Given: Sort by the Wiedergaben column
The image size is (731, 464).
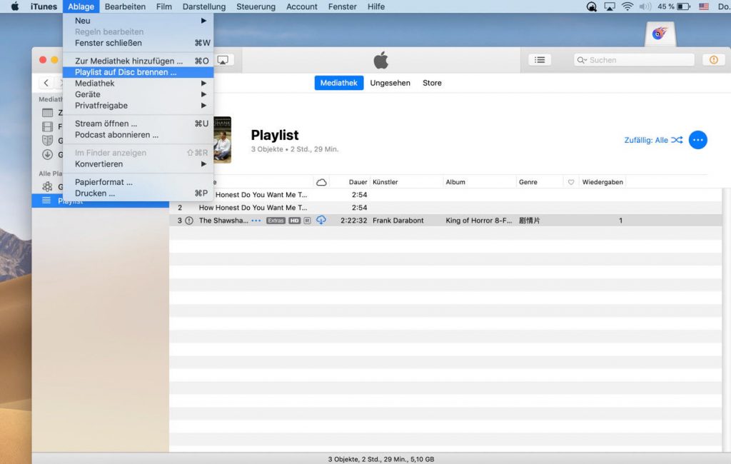Looking at the screenshot, I should [603, 182].
